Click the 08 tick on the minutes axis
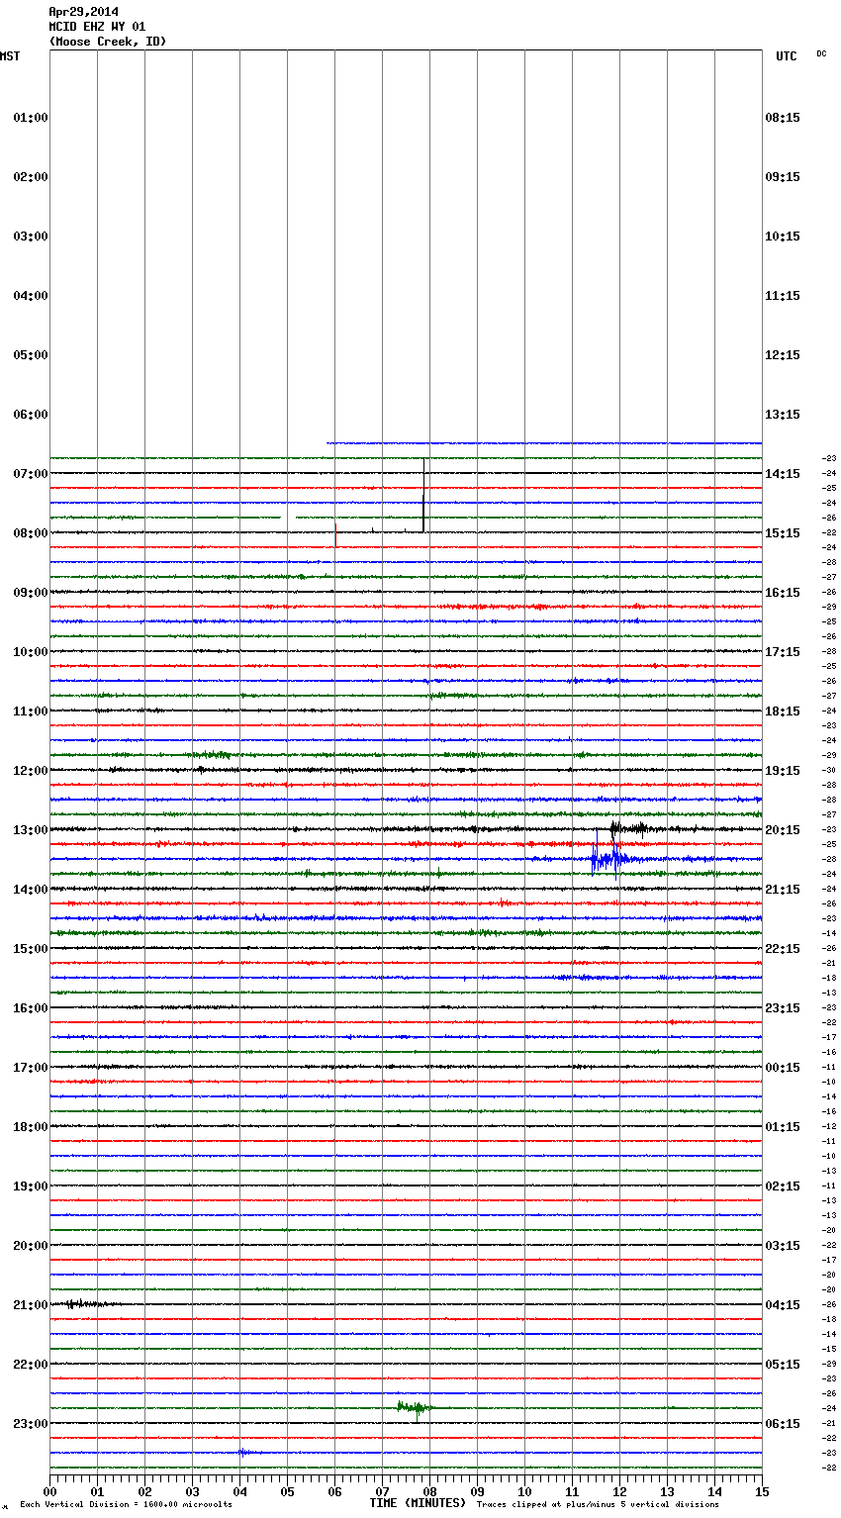Image resolution: width=841 pixels, height=1518 pixels. pyautogui.click(x=429, y=1491)
